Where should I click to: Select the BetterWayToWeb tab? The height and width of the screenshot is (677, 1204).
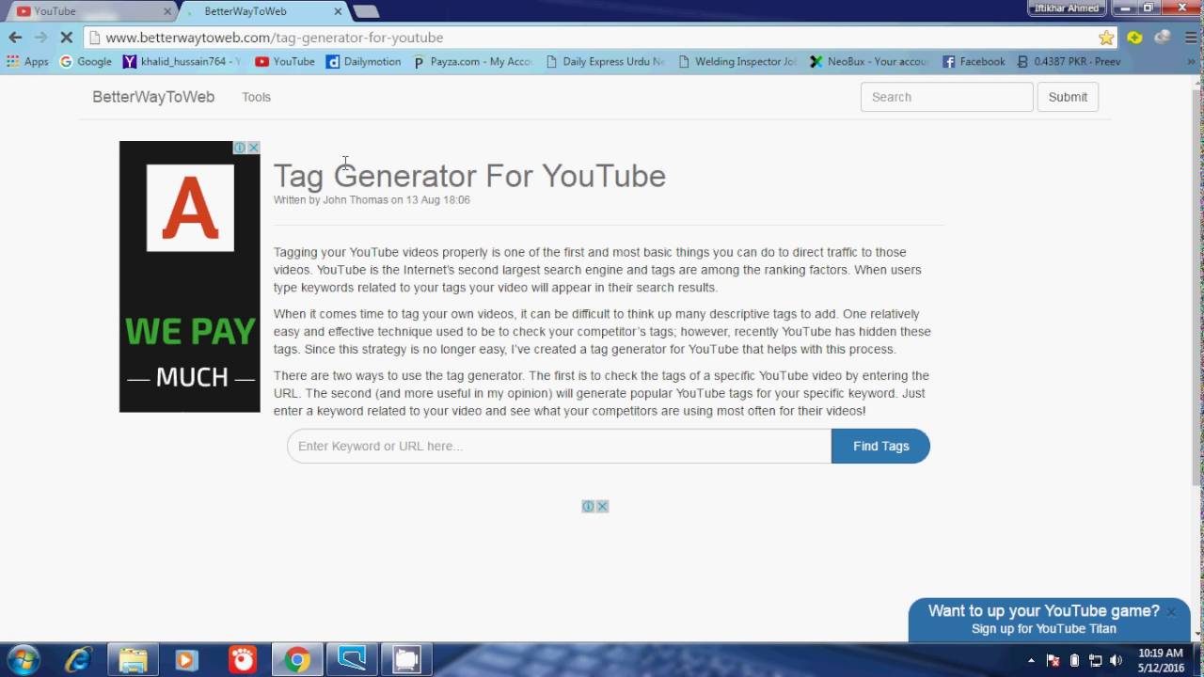tap(247, 11)
